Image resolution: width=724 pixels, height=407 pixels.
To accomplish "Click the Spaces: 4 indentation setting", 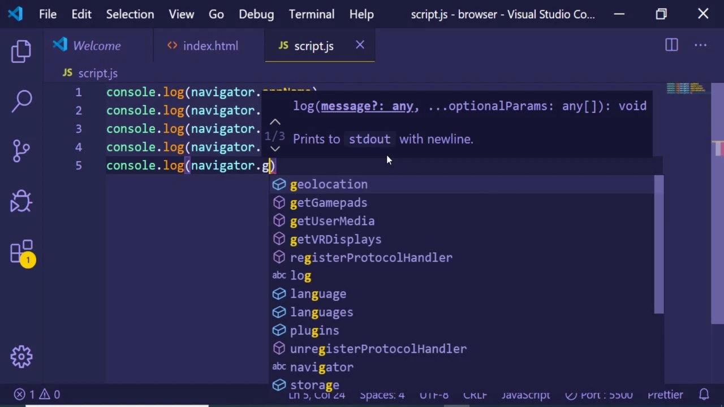I will coord(382,395).
